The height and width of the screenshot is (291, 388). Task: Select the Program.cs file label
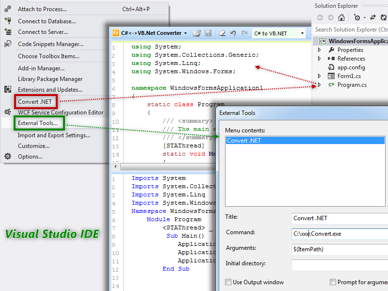tap(352, 84)
